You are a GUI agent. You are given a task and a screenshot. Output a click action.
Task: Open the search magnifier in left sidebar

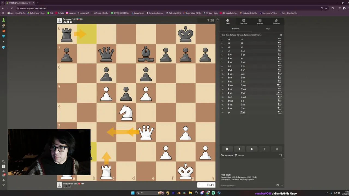(x=4, y=161)
